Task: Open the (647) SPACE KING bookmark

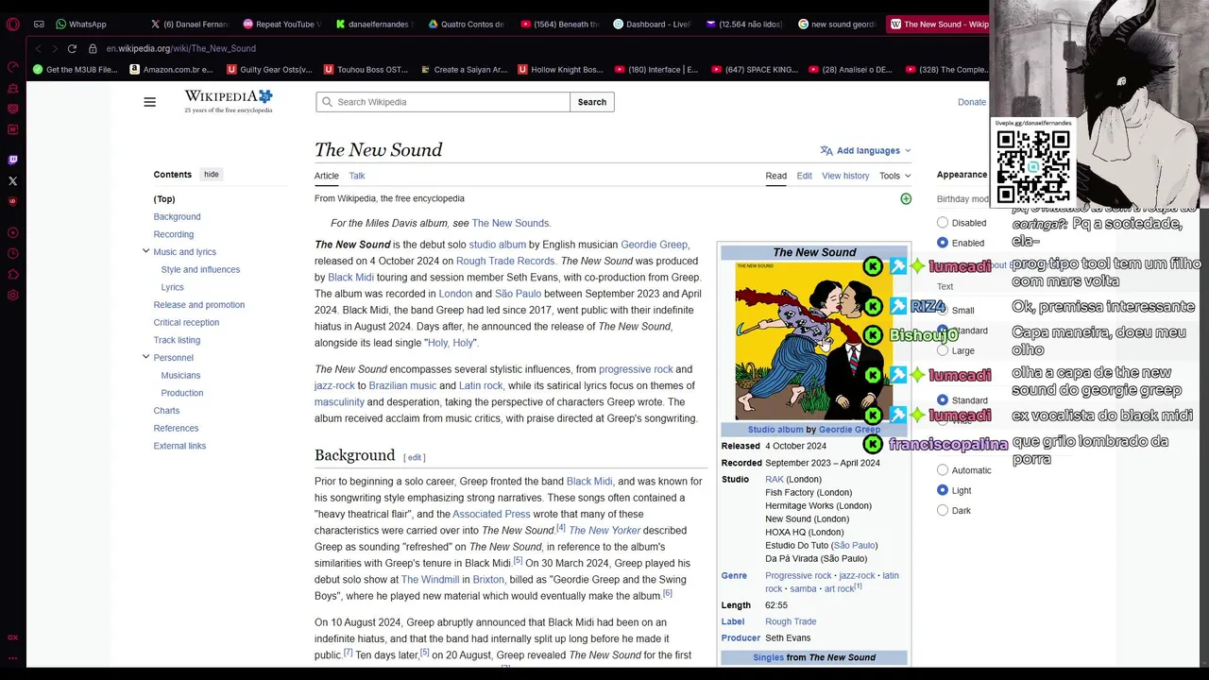Action: [x=755, y=69]
